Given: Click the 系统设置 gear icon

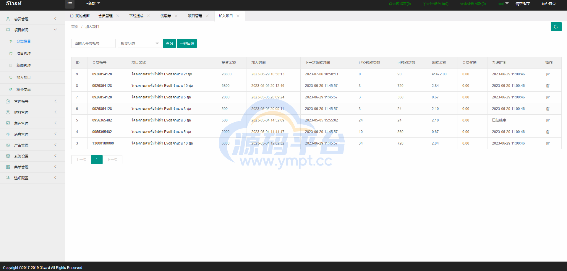Looking at the screenshot, I should [8, 156].
